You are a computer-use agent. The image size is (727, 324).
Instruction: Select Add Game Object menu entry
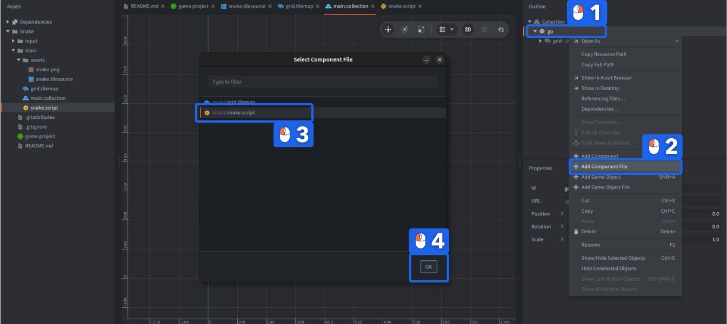601,177
